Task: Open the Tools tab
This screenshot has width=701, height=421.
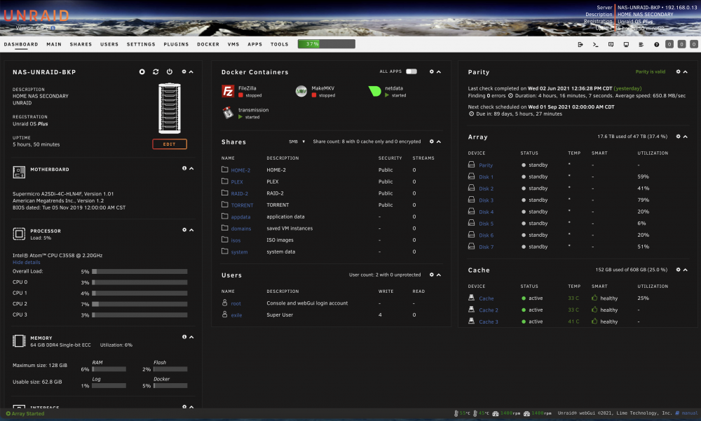Action: pos(280,44)
